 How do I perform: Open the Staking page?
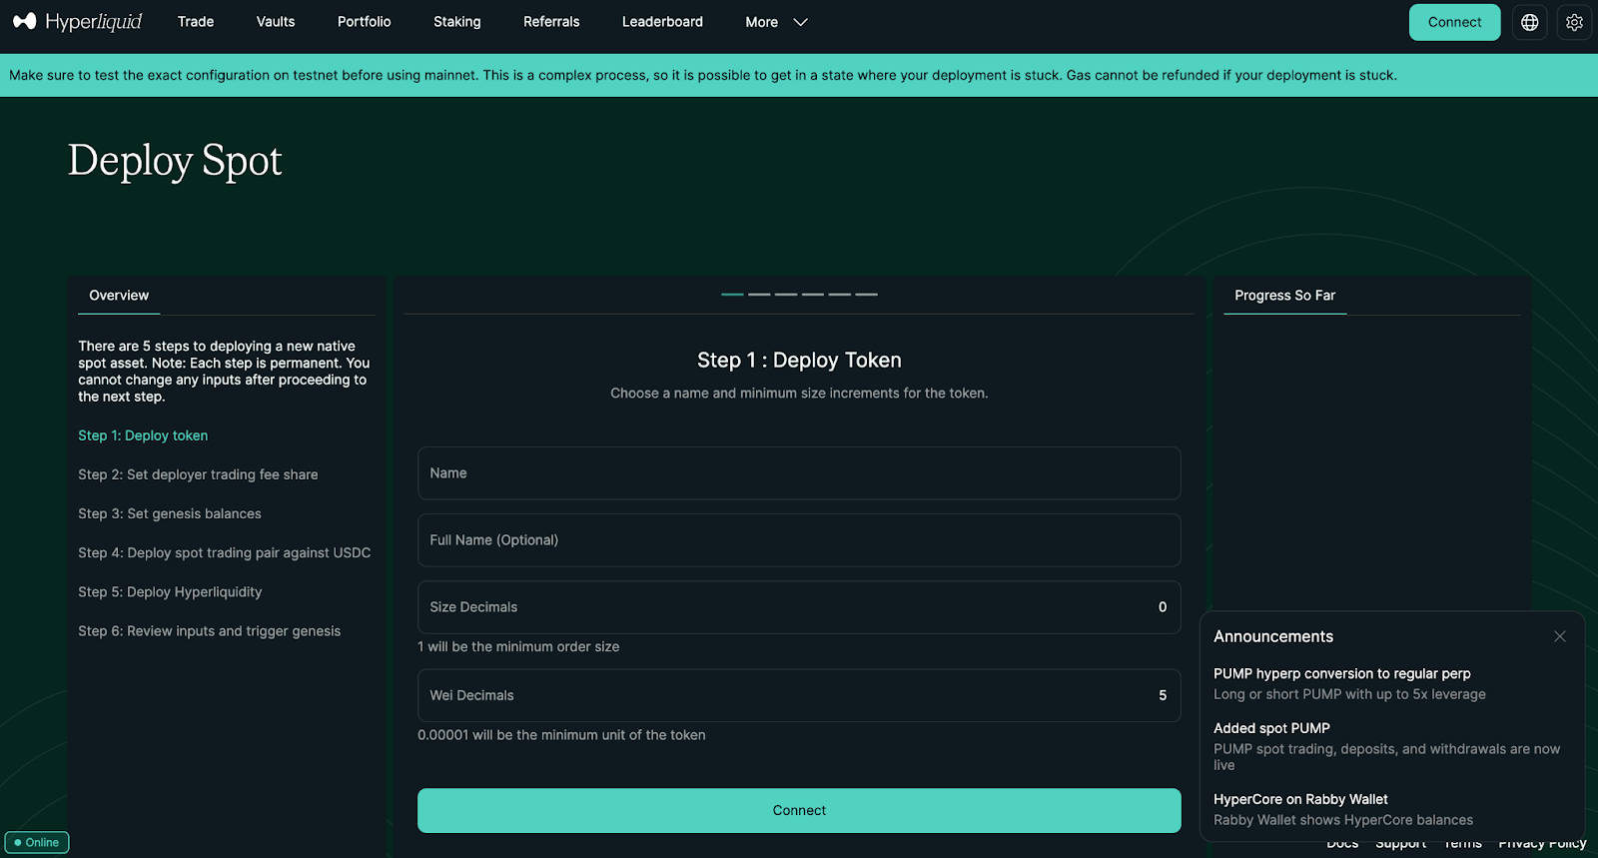coord(457,21)
